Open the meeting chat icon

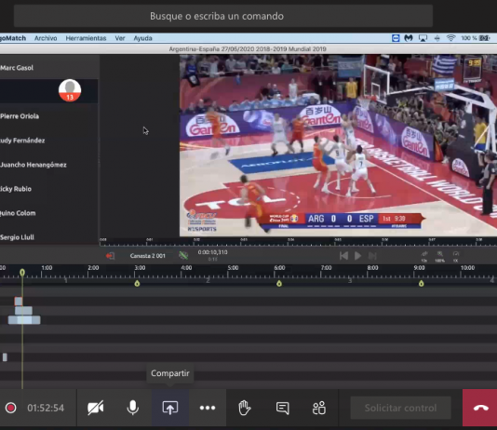tap(282, 408)
